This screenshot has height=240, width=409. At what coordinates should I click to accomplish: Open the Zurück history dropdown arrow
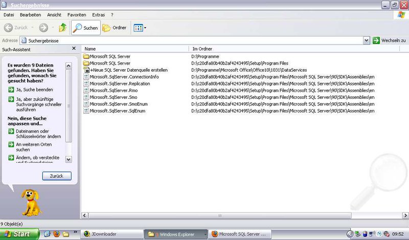(x=33, y=28)
